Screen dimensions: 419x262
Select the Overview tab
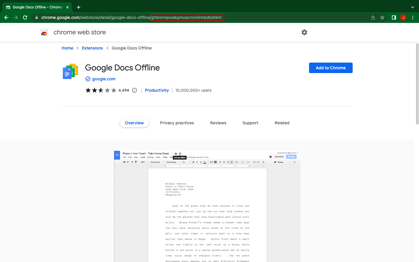coord(134,123)
